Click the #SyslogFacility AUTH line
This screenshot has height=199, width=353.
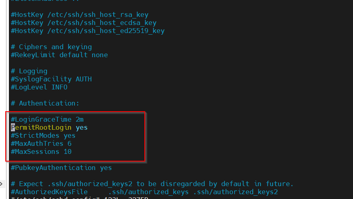pos(51,79)
